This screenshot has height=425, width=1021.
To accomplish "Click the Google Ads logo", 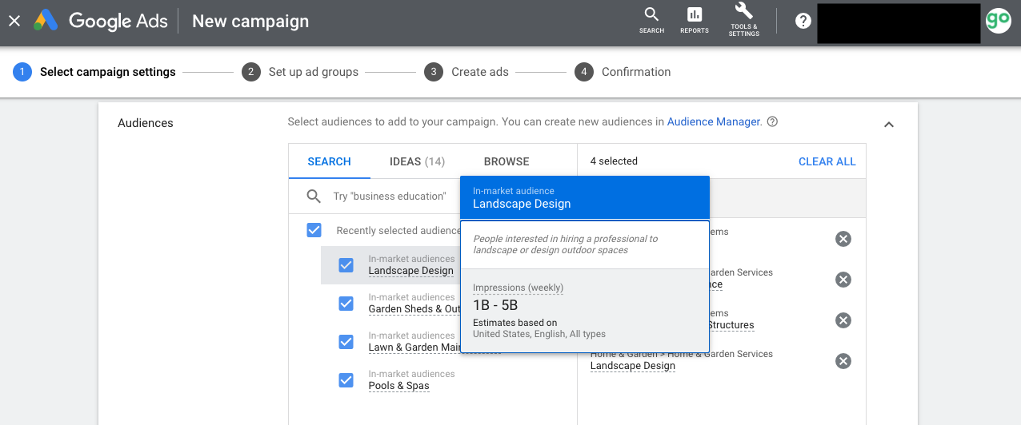I will 101,21.
